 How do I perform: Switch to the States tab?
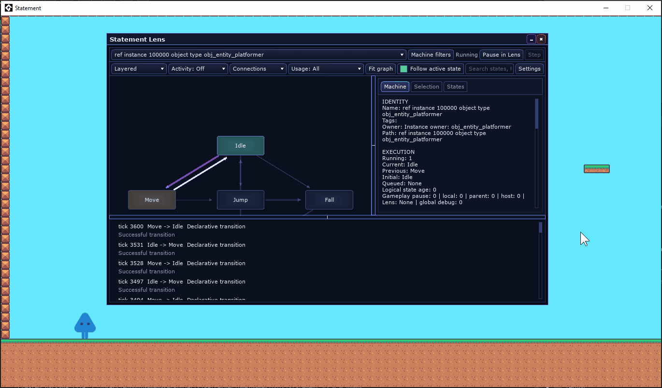point(456,87)
